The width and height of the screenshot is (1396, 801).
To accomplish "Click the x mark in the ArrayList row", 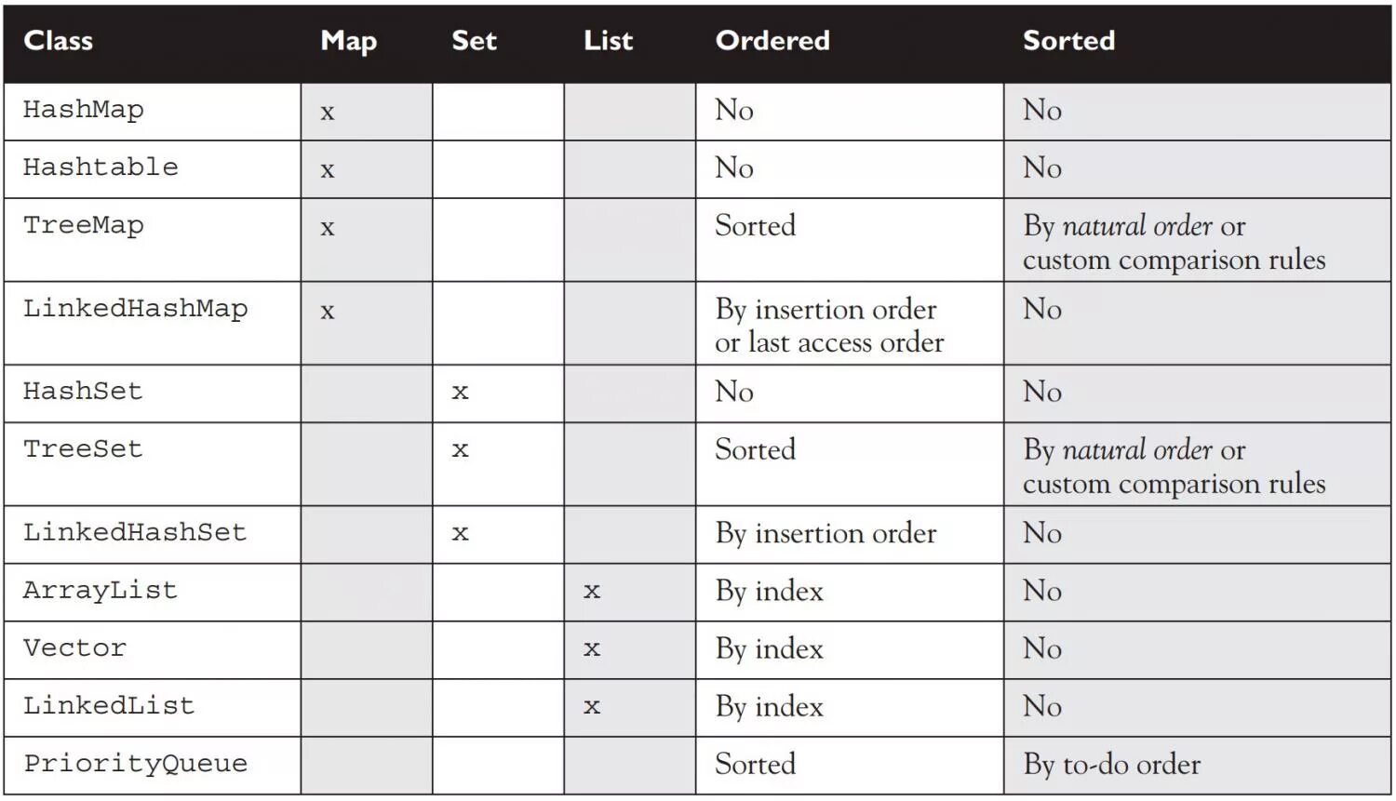I will click(x=592, y=593).
